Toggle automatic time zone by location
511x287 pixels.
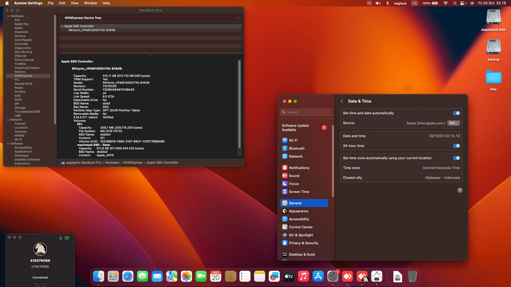(456, 158)
